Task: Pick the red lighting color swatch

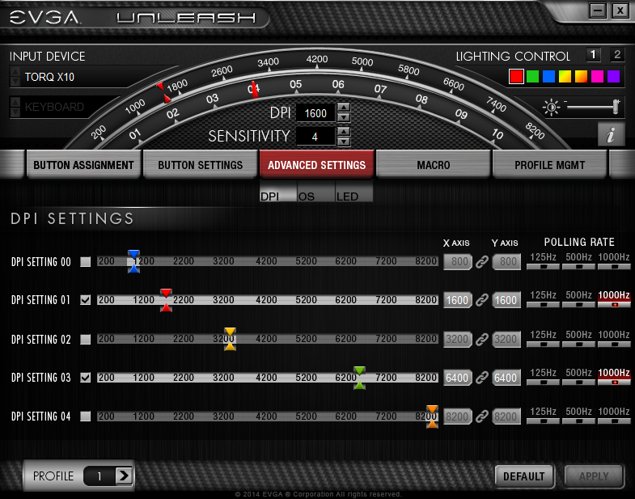Action: 515,77
